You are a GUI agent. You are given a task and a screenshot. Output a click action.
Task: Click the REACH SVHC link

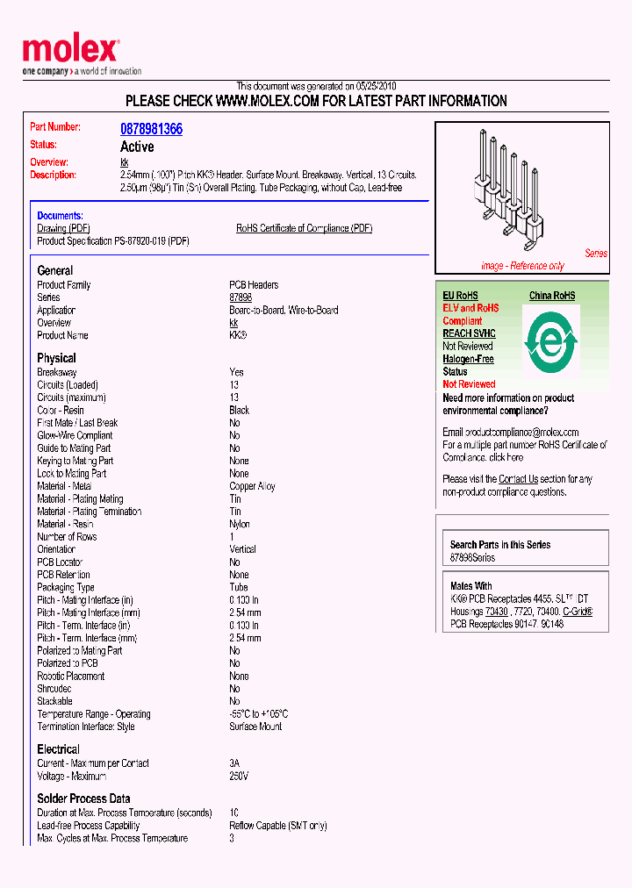tap(469, 333)
